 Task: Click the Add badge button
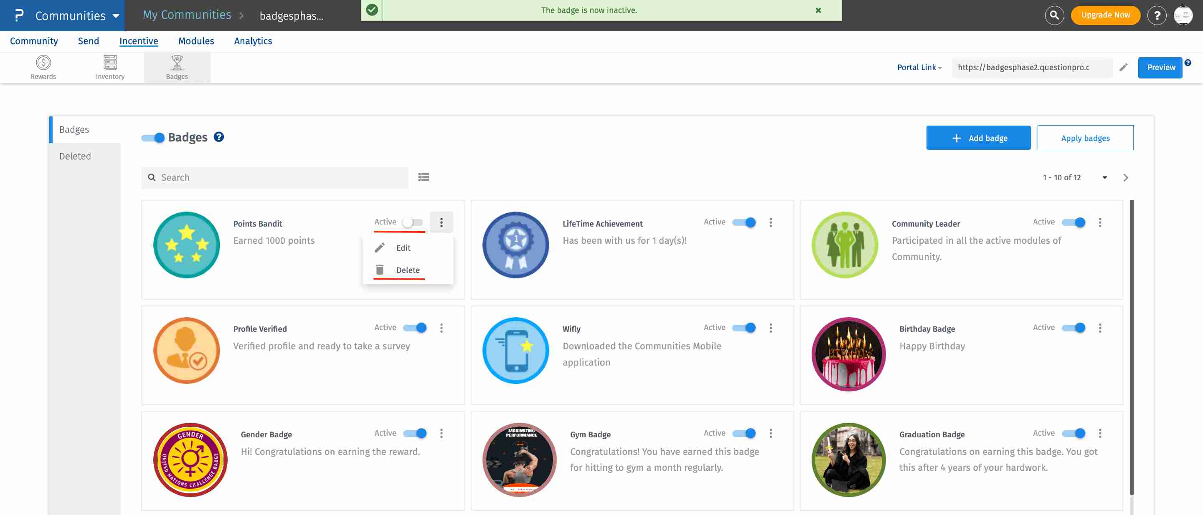[978, 138]
